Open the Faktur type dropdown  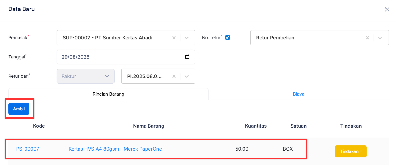[85, 76]
